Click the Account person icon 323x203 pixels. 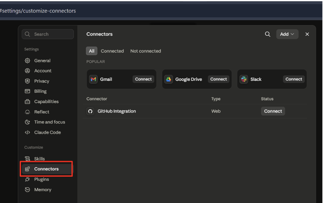[x=28, y=71]
